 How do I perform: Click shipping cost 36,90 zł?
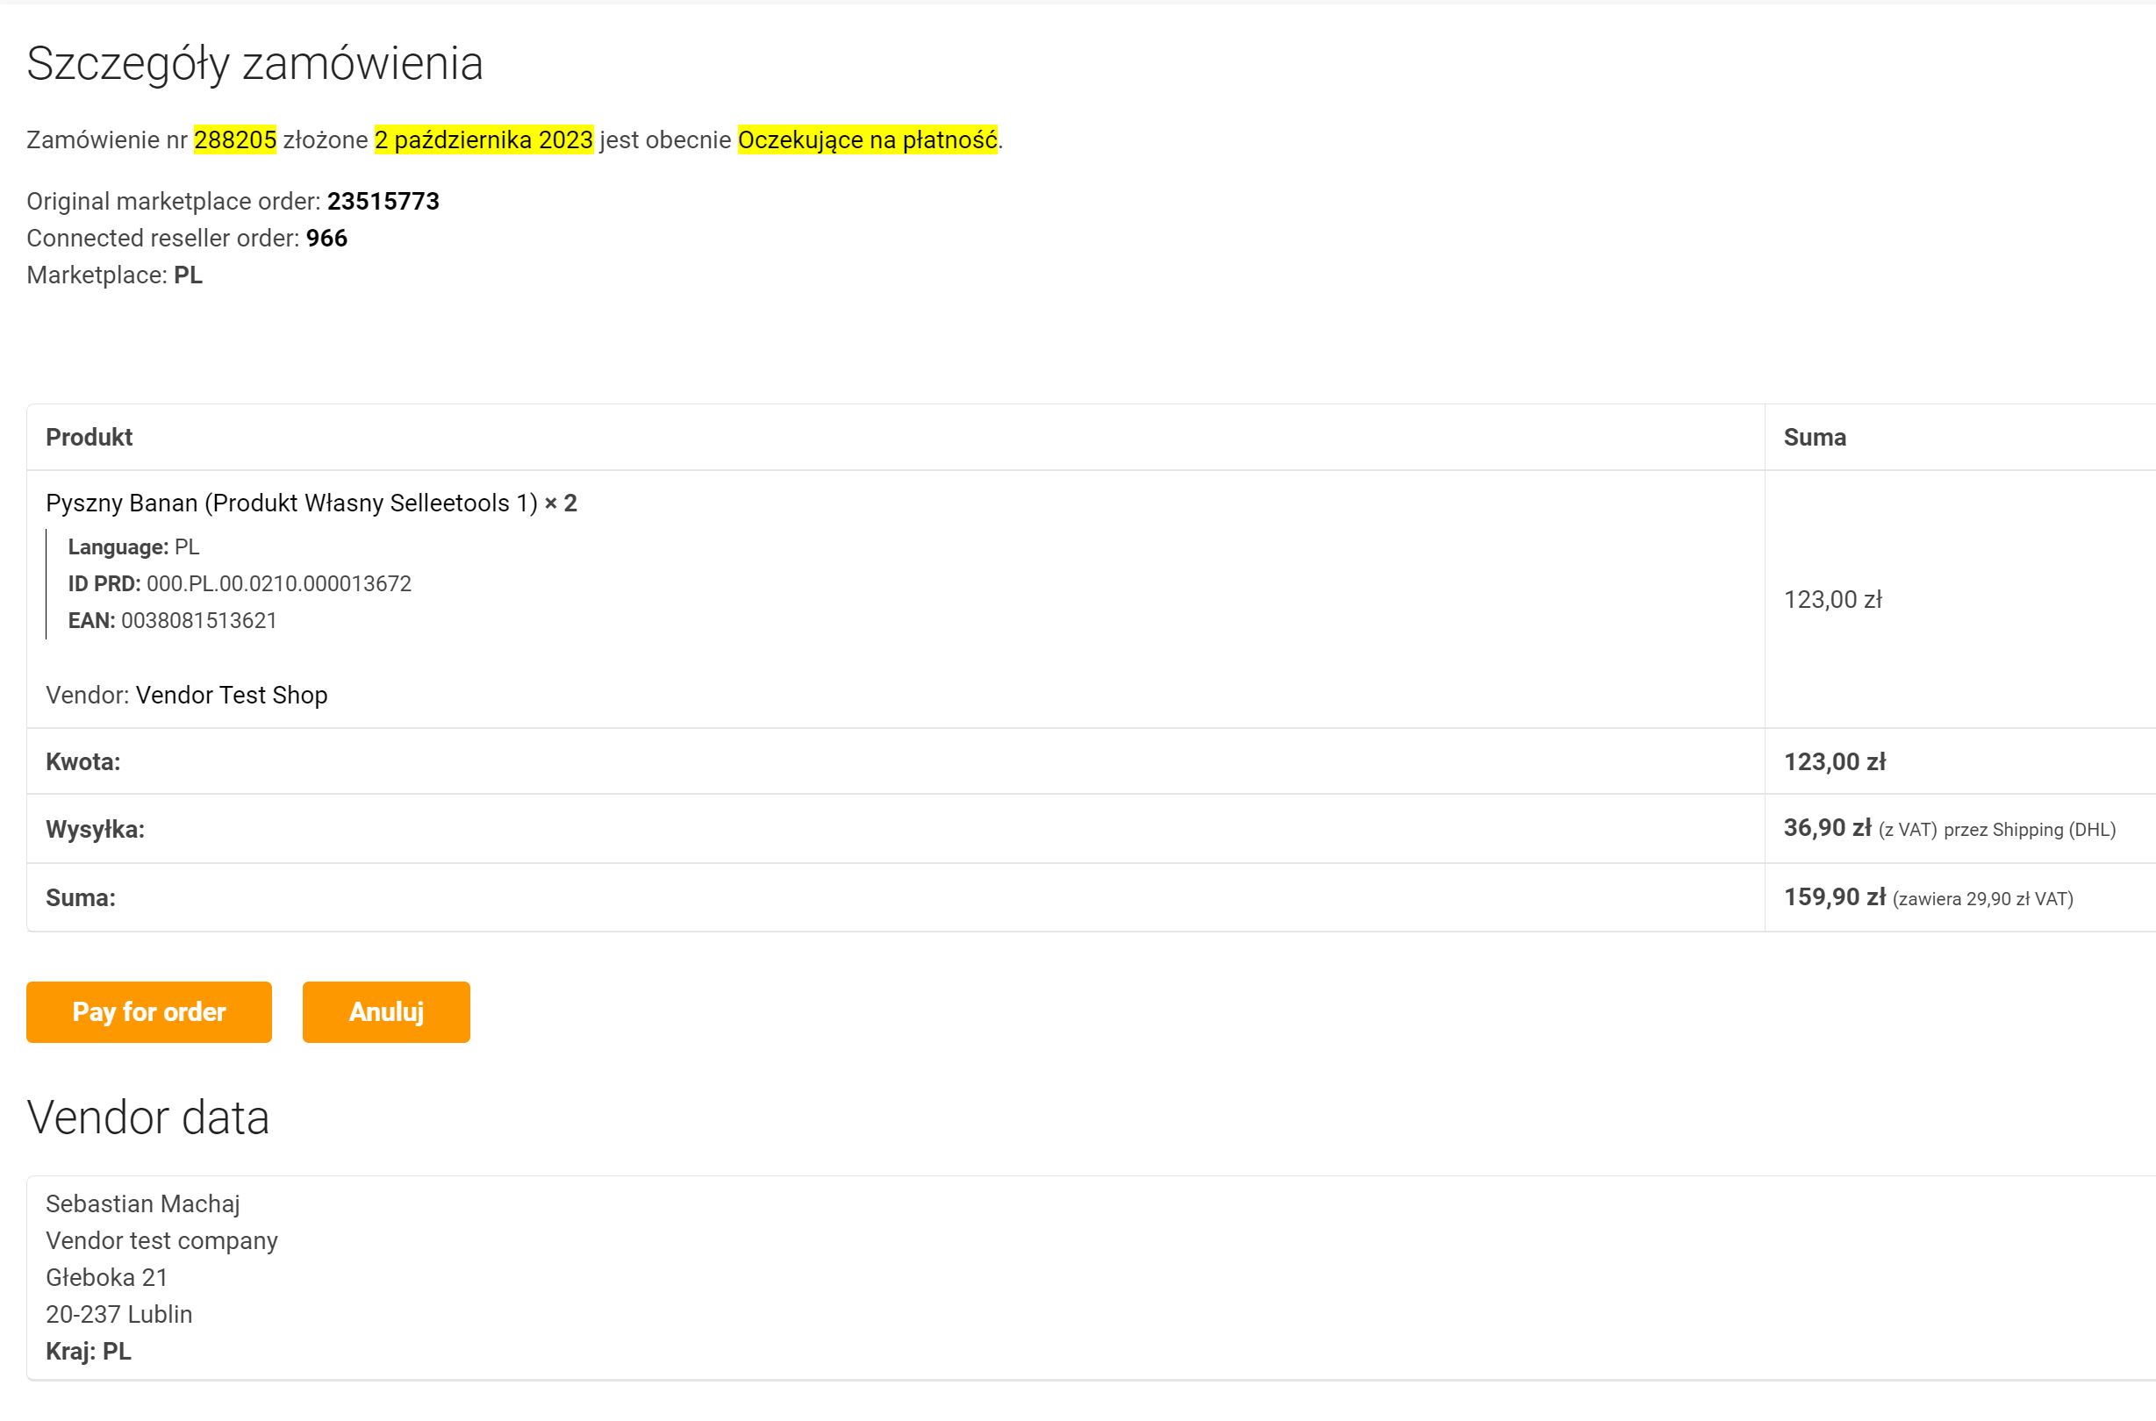[x=1827, y=828]
